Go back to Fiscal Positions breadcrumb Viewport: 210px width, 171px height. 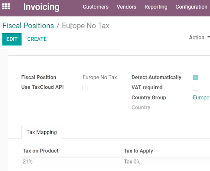28,26
